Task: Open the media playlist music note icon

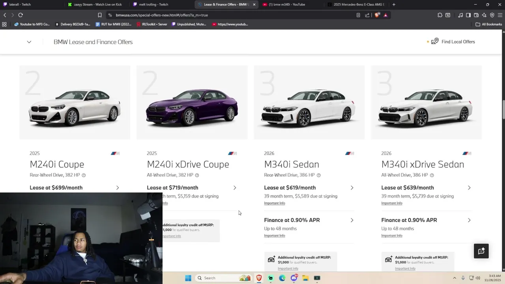Action: 460,15
